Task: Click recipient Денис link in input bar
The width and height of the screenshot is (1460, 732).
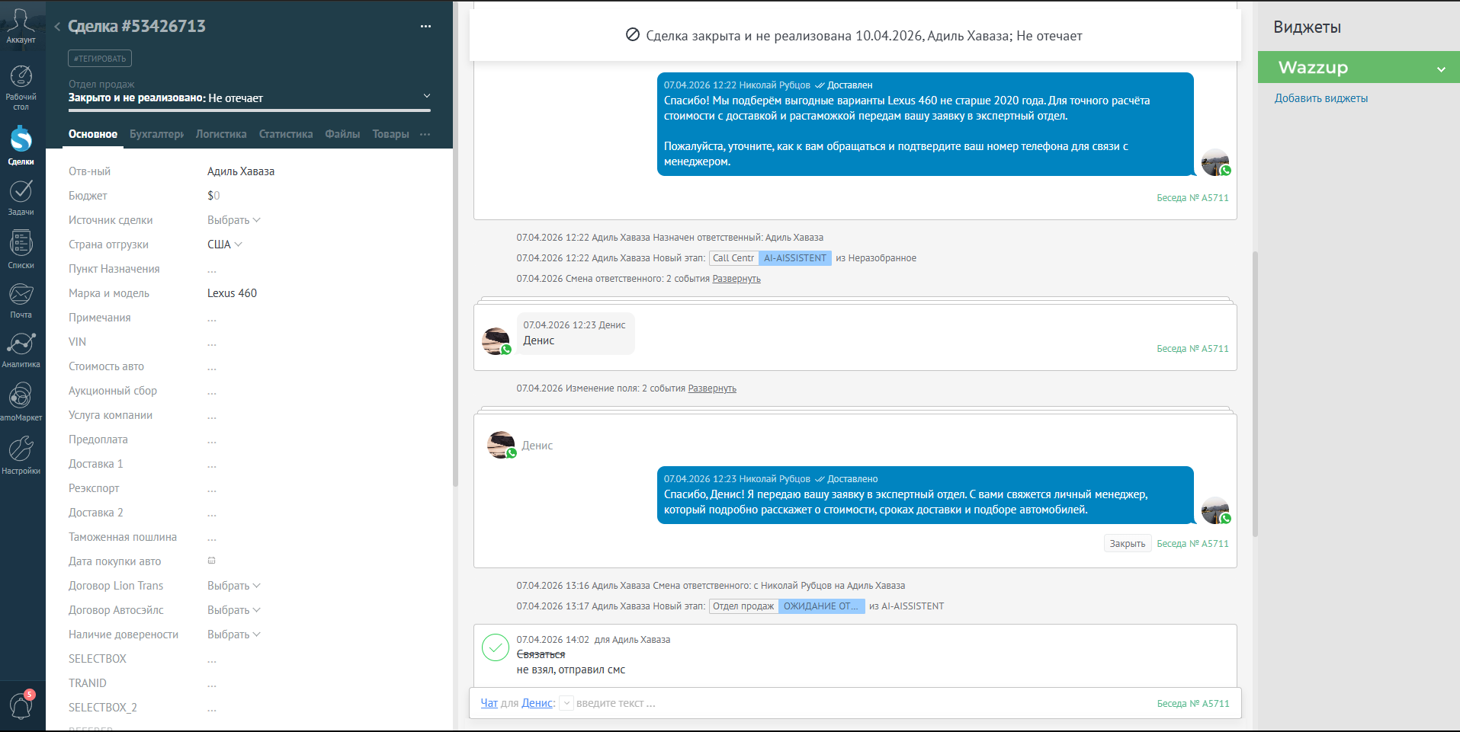Action: [x=537, y=703]
